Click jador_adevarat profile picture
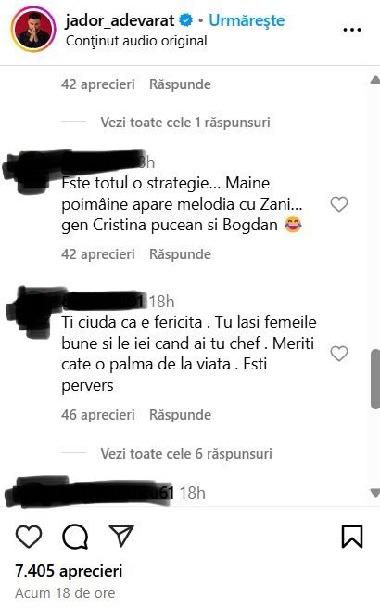This screenshot has width=380, height=609. coord(33,30)
